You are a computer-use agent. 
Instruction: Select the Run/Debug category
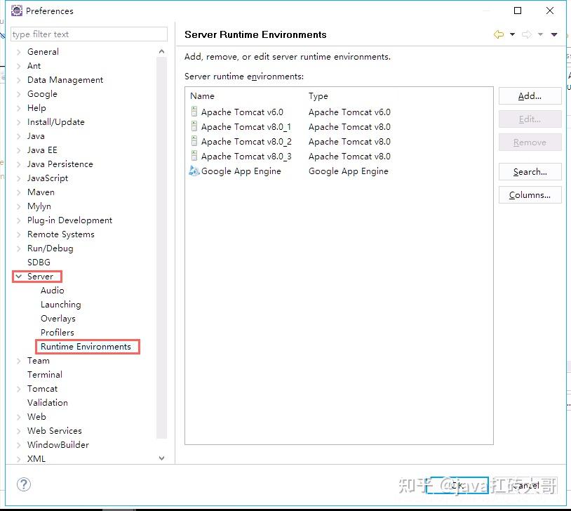[51, 248]
